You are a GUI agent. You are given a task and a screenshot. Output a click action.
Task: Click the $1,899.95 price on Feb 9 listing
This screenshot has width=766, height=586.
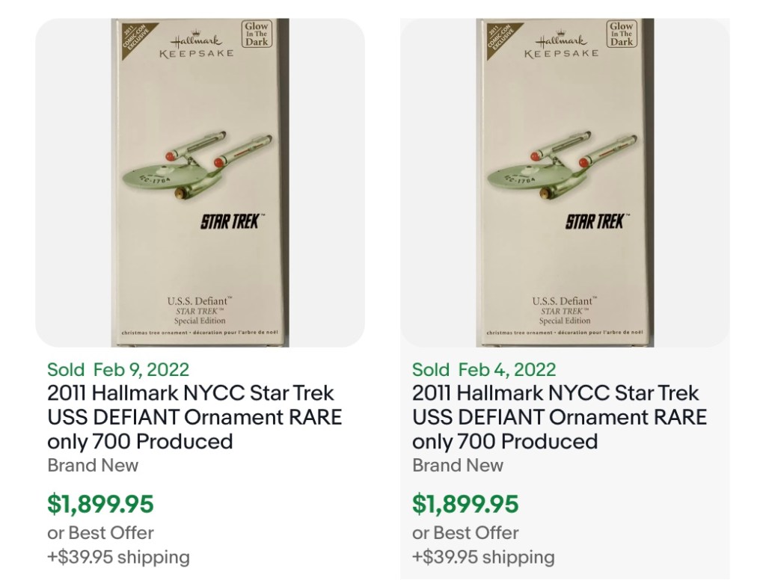pos(100,504)
